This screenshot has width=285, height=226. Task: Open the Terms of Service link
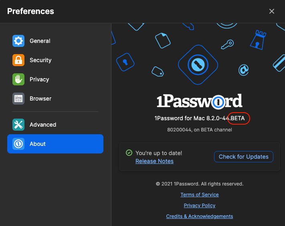pyautogui.click(x=199, y=195)
